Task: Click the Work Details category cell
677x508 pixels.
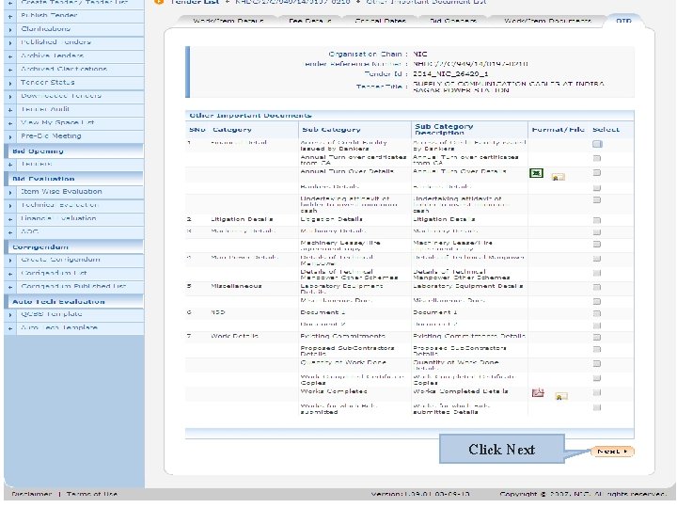Action: point(234,336)
